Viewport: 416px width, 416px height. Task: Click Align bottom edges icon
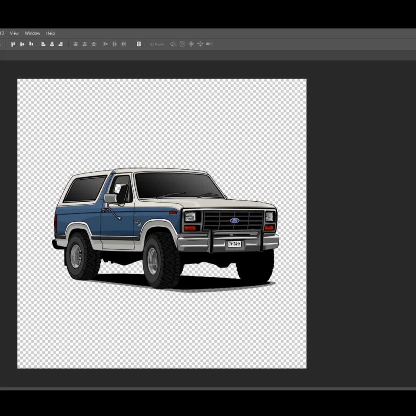(x=31, y=44)
